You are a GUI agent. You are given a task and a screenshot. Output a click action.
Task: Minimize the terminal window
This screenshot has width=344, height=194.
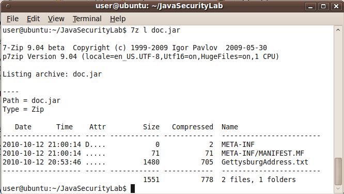pyautogui.click(x=310, y=6)
